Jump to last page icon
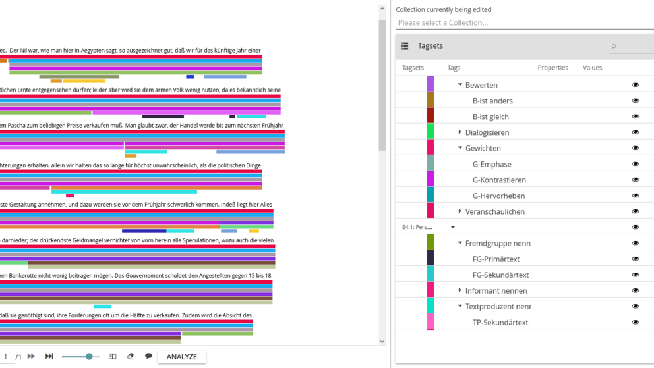 (x=49, y=356)
